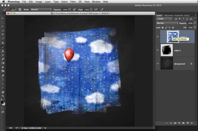Screen dimensions: 198x131
Task: Toggle visibility of Layer 2
Action: pos(158,50)
